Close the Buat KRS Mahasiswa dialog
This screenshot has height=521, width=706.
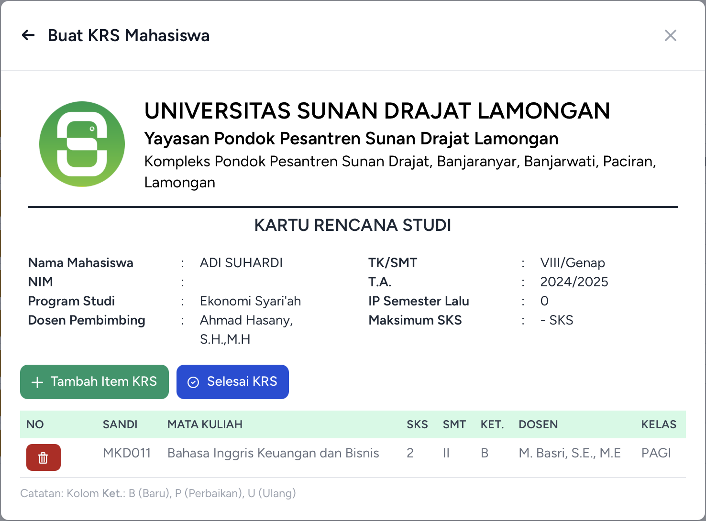pos(670,35)
